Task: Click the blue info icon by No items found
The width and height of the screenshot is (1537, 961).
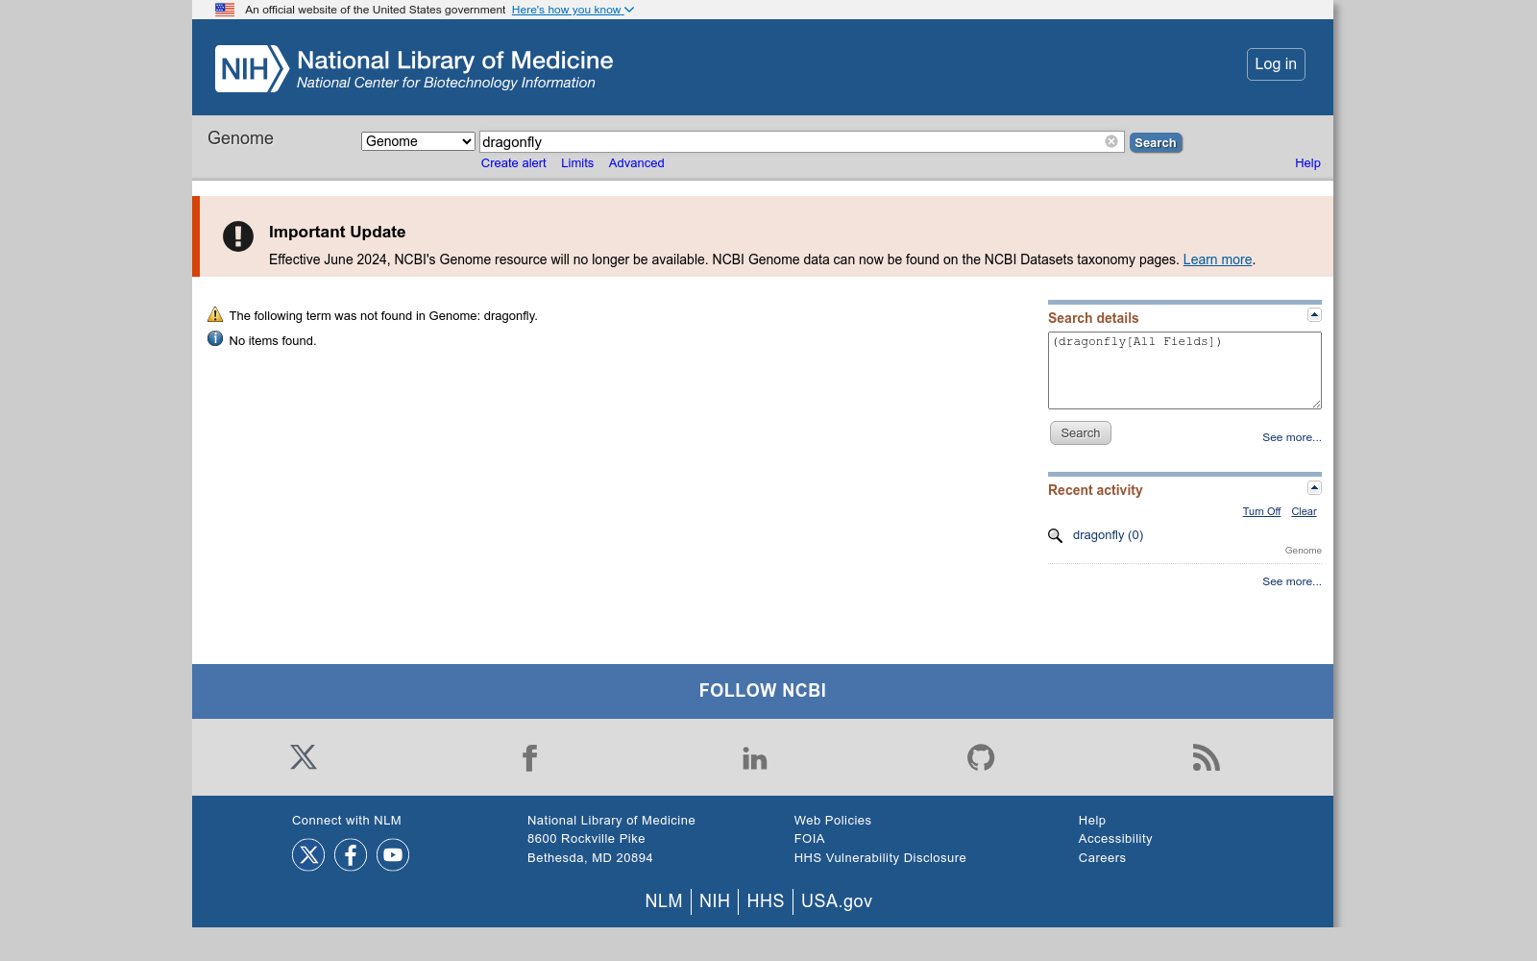Action: coord(215,338)
